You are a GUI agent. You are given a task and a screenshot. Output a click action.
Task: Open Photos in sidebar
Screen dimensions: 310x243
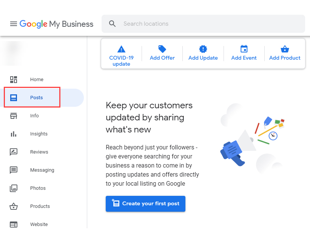coord(38,188)
